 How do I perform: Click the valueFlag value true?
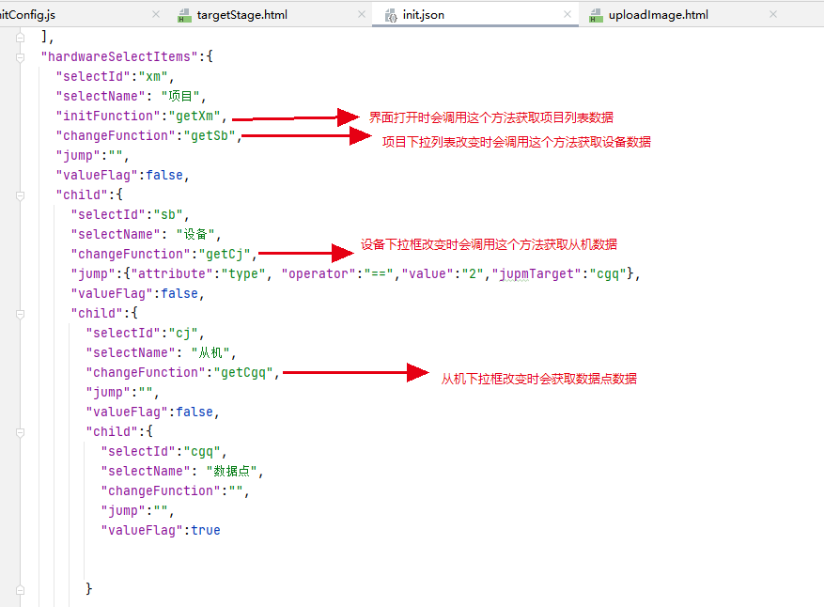pos(206,531)
